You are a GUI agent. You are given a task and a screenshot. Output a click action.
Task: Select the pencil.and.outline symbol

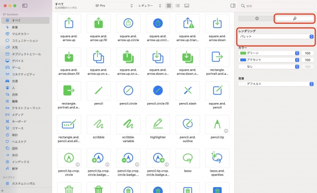click(188, 125)
